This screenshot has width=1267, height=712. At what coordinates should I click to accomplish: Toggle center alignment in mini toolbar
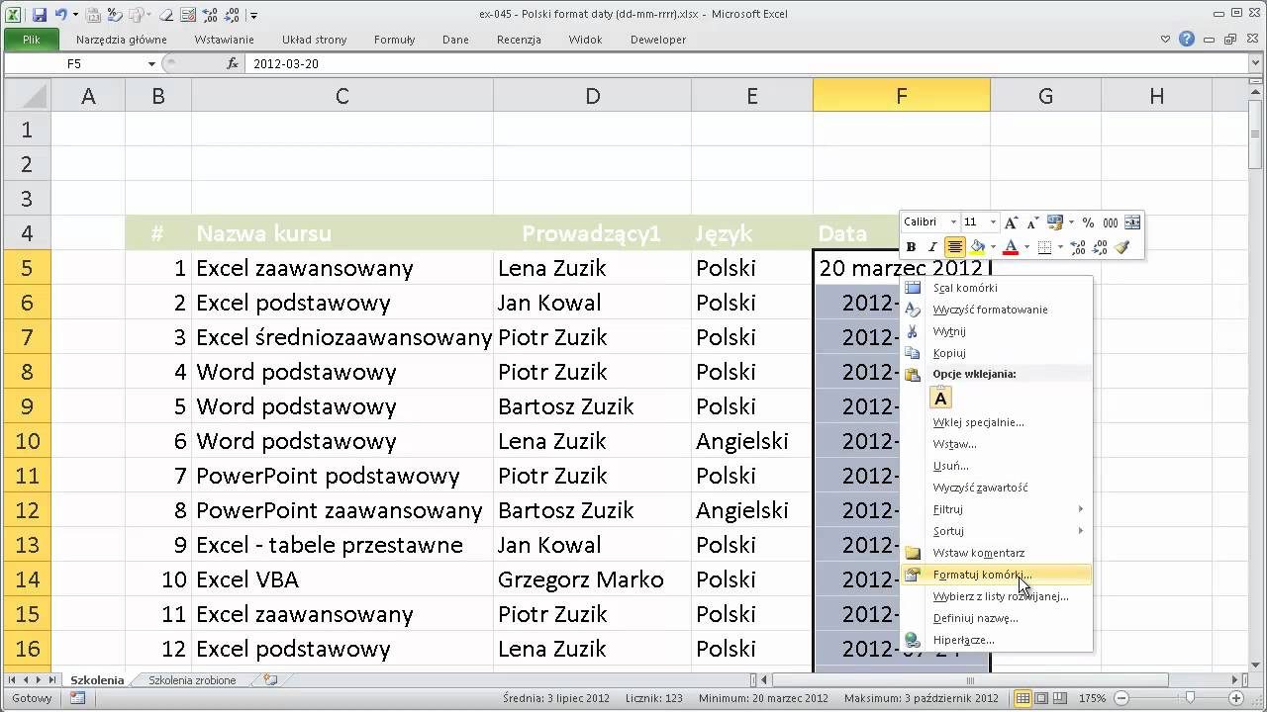(955, 247)
